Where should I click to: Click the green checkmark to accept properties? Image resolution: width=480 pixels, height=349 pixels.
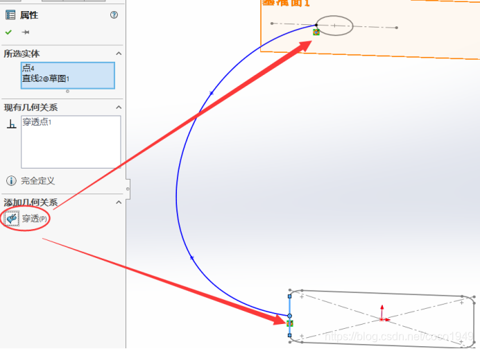pyautogui.click(x=8, y=32)
